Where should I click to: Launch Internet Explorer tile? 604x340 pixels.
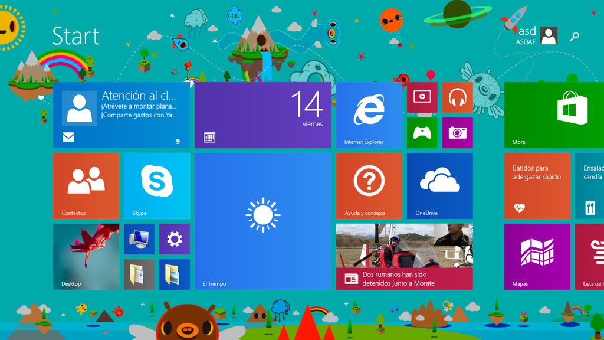pos(369,115)
